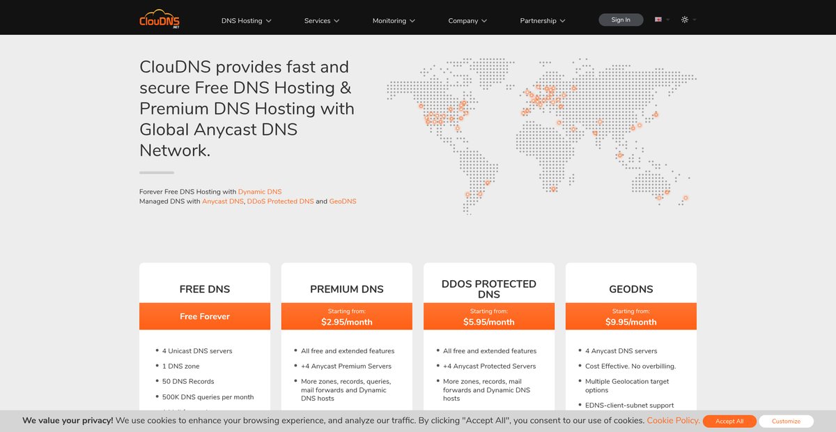Click the main ClouDNS headline text
The height and width of the screenshot is (432, 836).
247,109
